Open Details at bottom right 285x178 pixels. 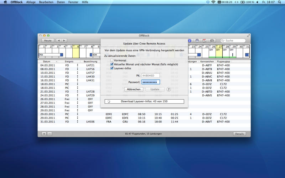(239, 134)
